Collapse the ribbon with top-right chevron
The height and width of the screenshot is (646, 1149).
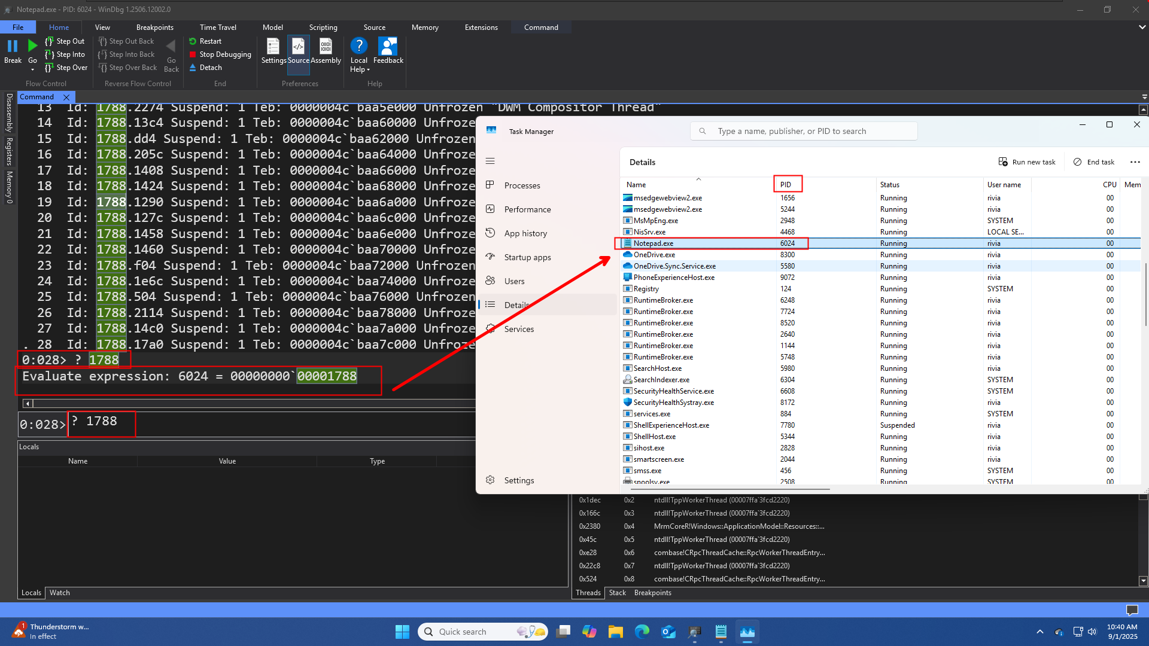(1142, 28)
